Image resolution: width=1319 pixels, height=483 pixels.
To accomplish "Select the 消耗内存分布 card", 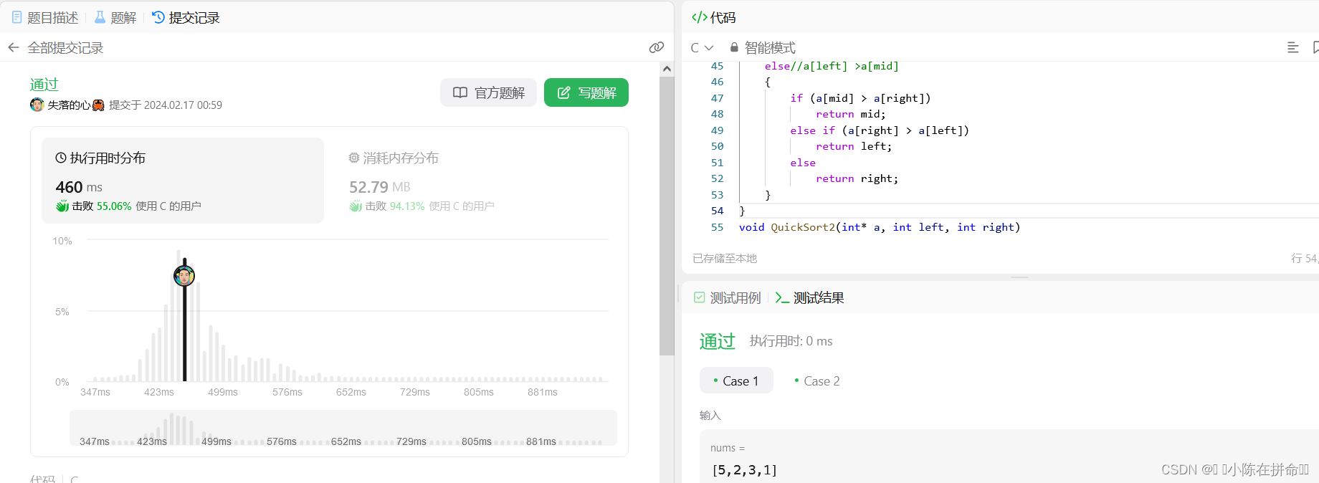I will point(476,181).
